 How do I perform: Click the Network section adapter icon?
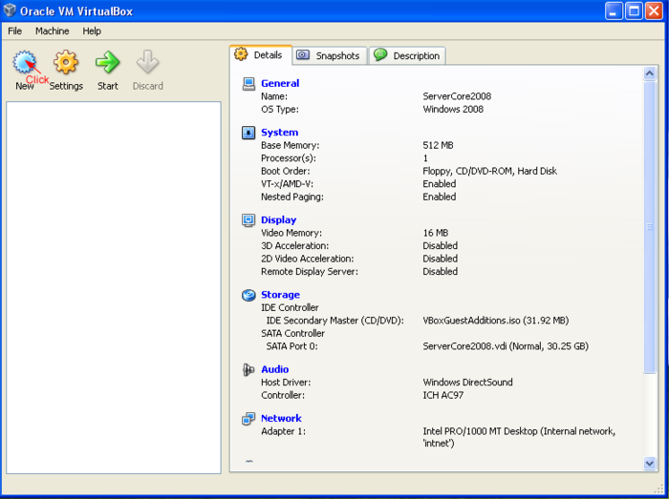pyautogui.click(x=248, y=418)
